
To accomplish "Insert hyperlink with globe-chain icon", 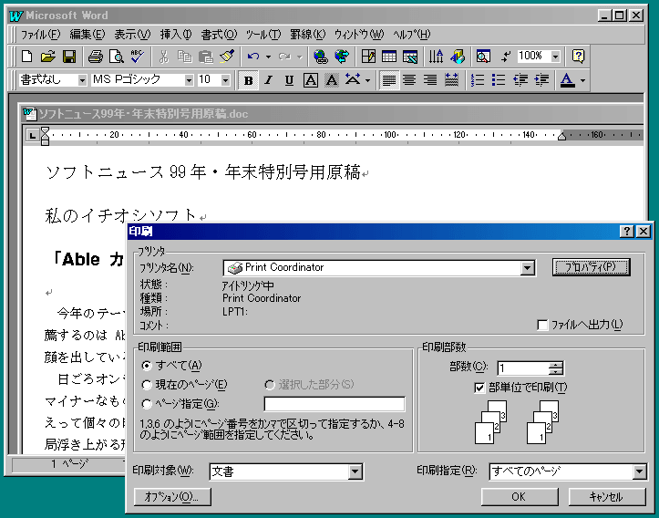I will 321,57.
